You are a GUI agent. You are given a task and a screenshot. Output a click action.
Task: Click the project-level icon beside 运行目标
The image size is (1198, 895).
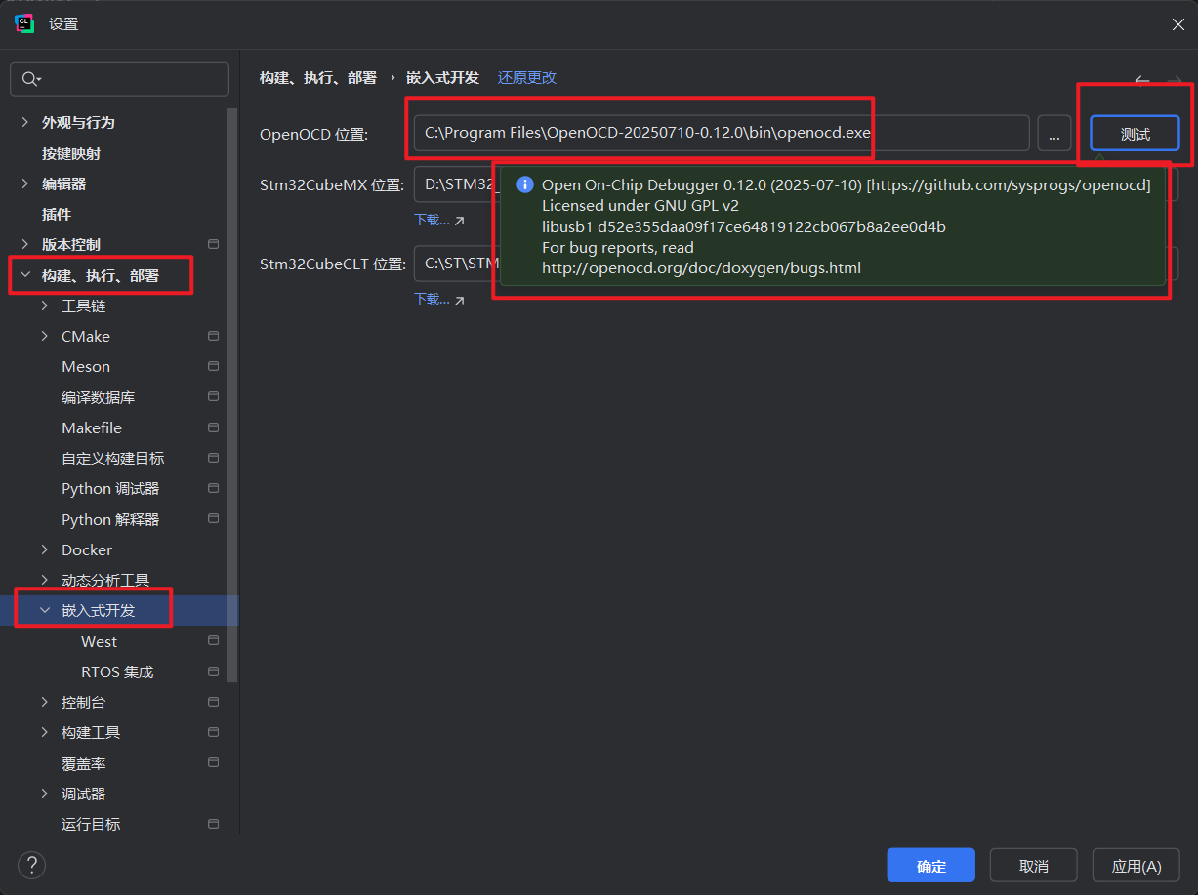pyautogui.click(x=213, y=824)
